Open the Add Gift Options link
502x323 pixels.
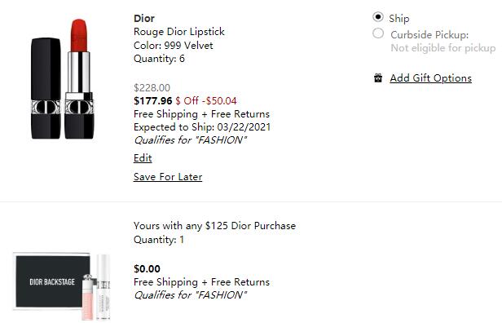point(430,78)
